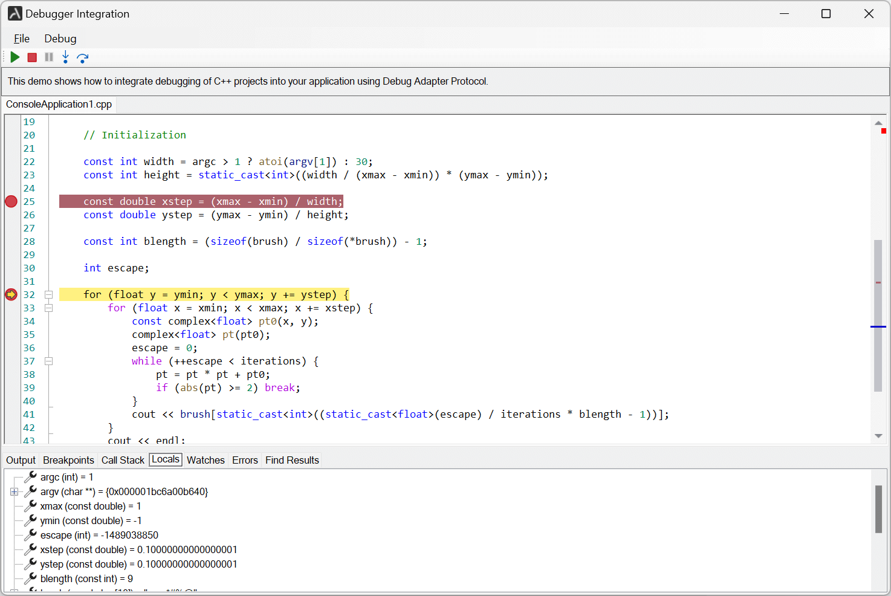
Task: Switch to the Errors tab
Action: click(x=245, y=460)
